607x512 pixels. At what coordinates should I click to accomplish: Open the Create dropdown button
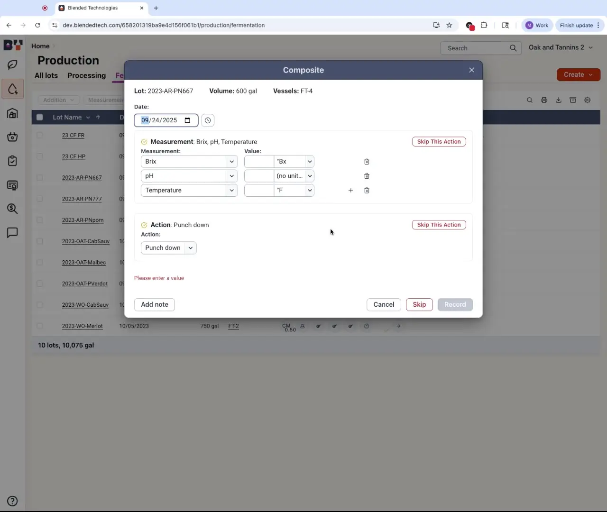578,75
